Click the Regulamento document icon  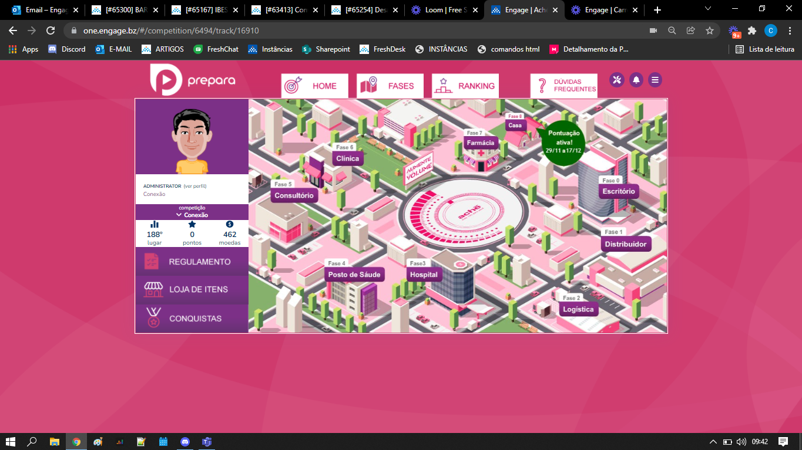pyautogui.click(x=152, y=262)
